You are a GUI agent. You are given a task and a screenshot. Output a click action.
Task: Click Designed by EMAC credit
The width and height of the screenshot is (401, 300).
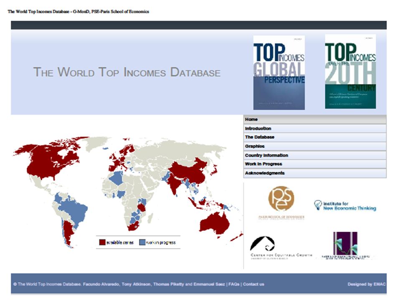point(366,284)
